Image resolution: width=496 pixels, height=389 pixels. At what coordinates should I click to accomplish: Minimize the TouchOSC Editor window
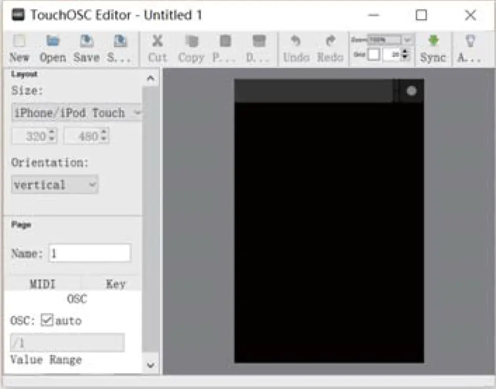[x=374, y=15]
